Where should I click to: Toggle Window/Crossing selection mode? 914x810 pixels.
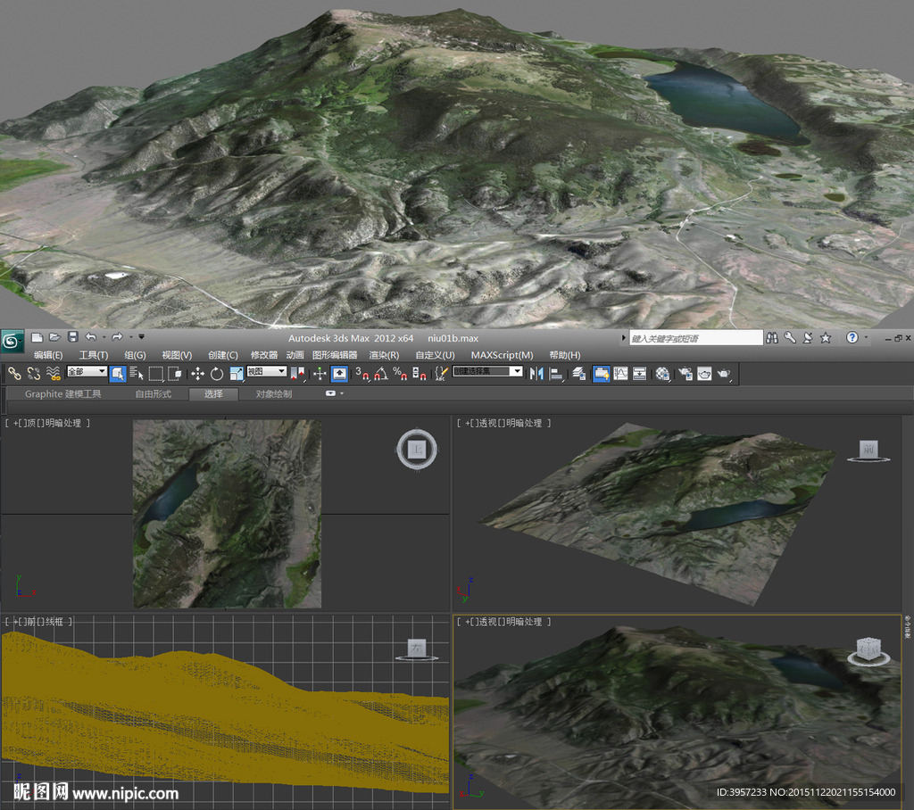pyautogui.click(x=175, y=374)
